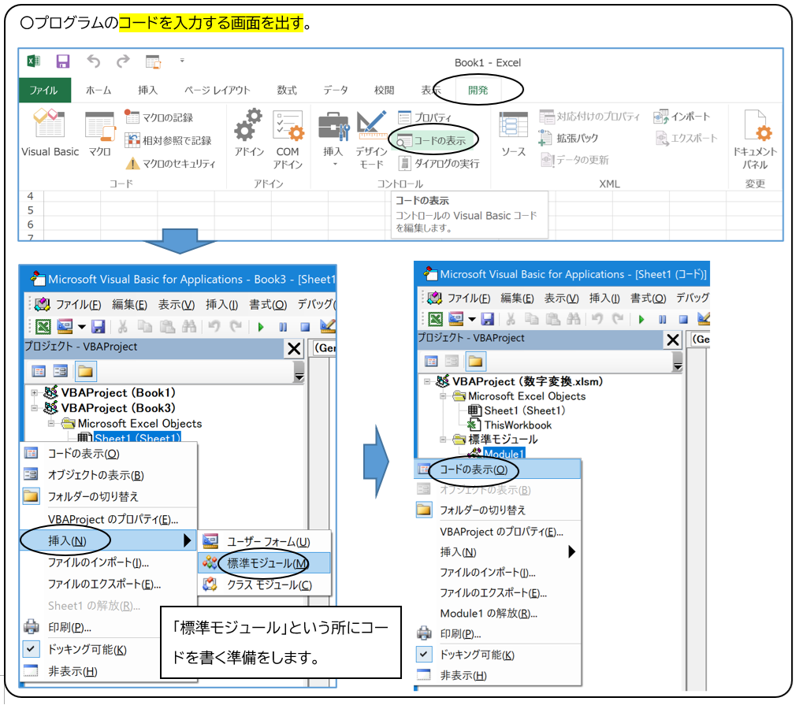Expand the VBAProject (Book1) tree node
This screenshot has height=705, width=799.
35,392
